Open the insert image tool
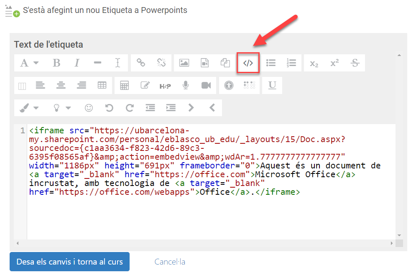This screenshot has width=416, height=275. (184, 63)
